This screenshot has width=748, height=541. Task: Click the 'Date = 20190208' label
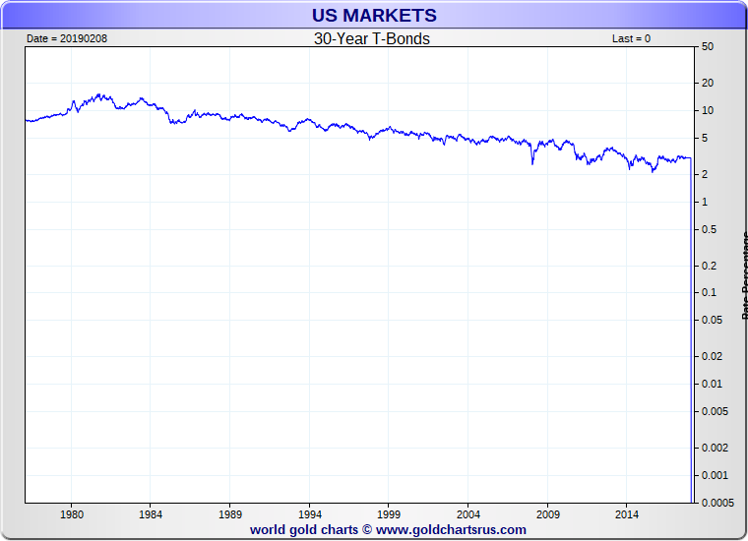click(x=67, y=38)
